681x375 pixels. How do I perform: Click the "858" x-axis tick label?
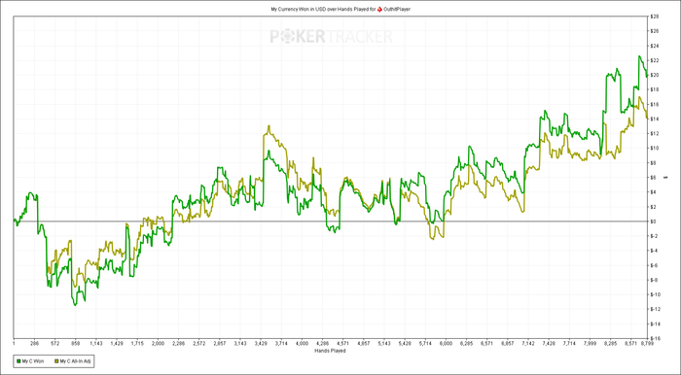76,343
